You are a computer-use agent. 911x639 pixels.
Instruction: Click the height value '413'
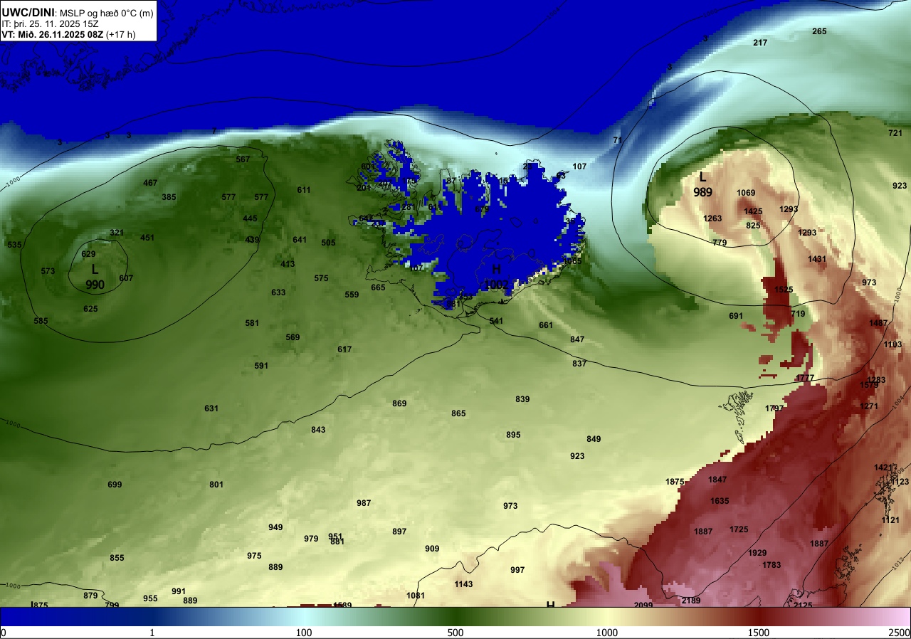tap(288, 264)
